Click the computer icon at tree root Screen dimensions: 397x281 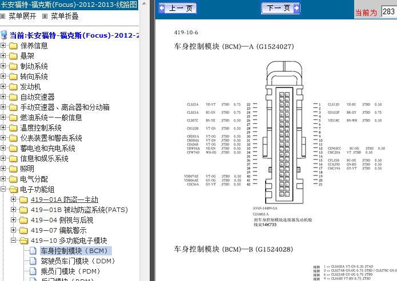4,35
